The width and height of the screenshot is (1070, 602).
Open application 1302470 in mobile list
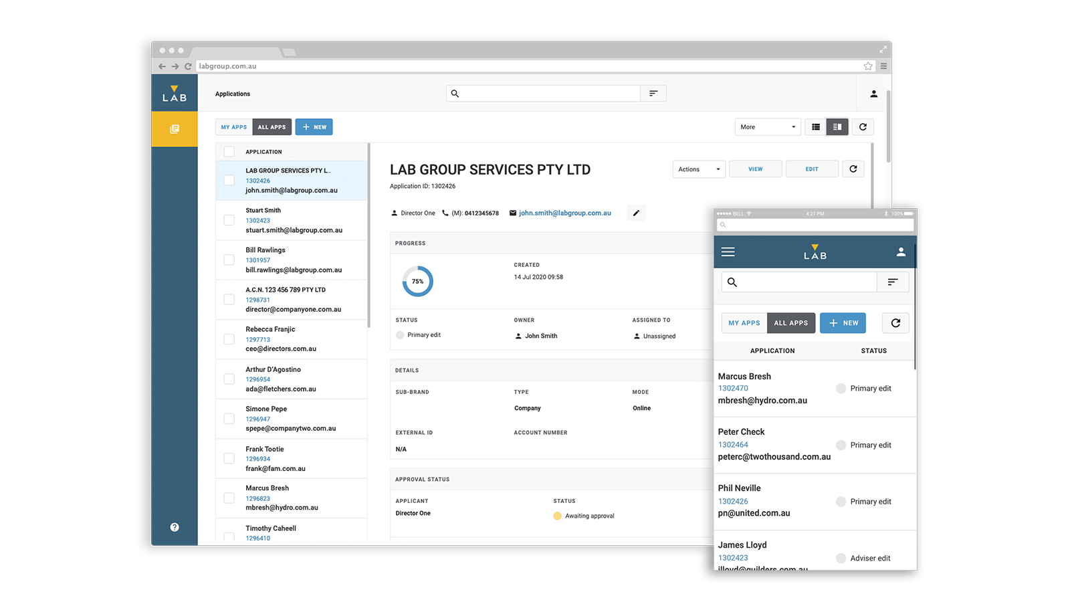point(733,388)
